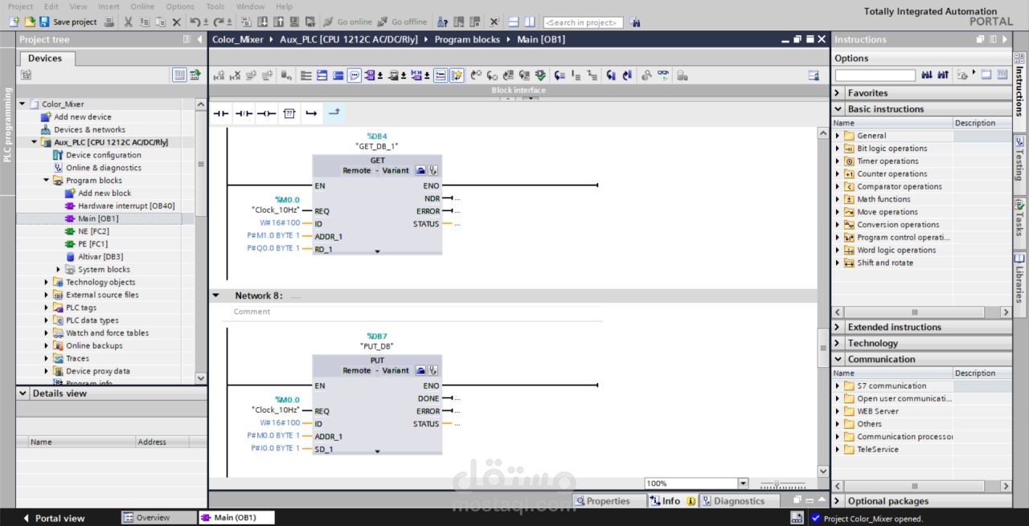The height and width of the screenshot is (526, 1029).
Task: Click the Open branch LAD icon
Action: (312, 113)
